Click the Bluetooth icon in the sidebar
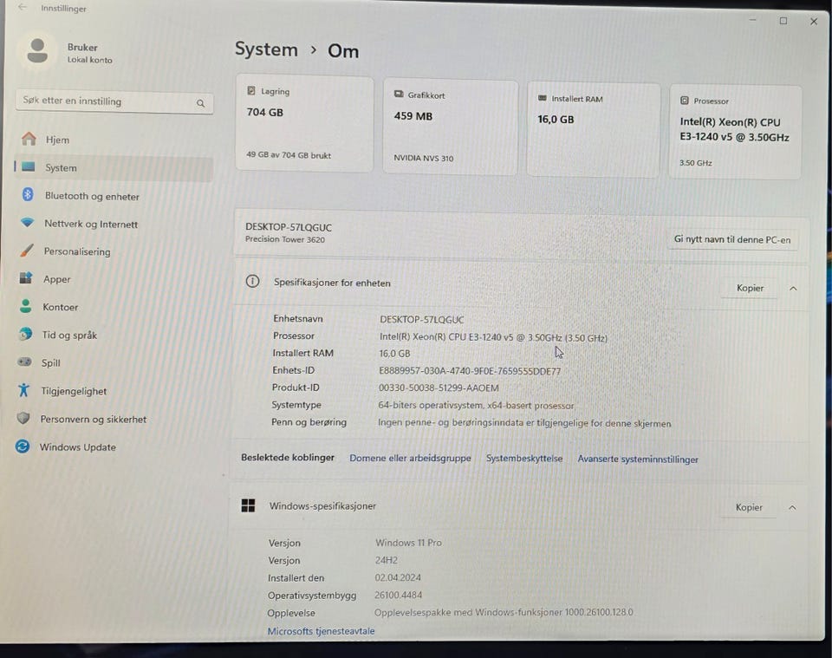Viewport: 832px width, 658px height. point(28,195)
